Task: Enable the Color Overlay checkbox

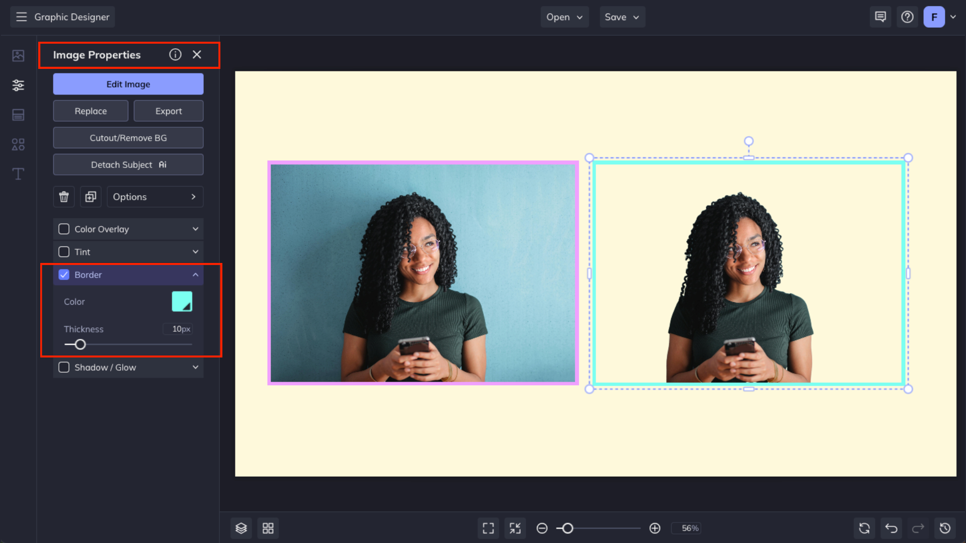Action: [64, 229]
